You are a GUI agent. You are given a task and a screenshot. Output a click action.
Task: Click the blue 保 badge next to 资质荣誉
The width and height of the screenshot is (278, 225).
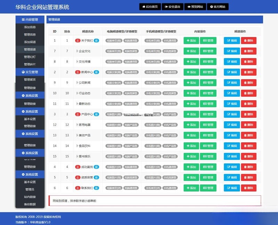pyautogui.click(x=96, y=178)
